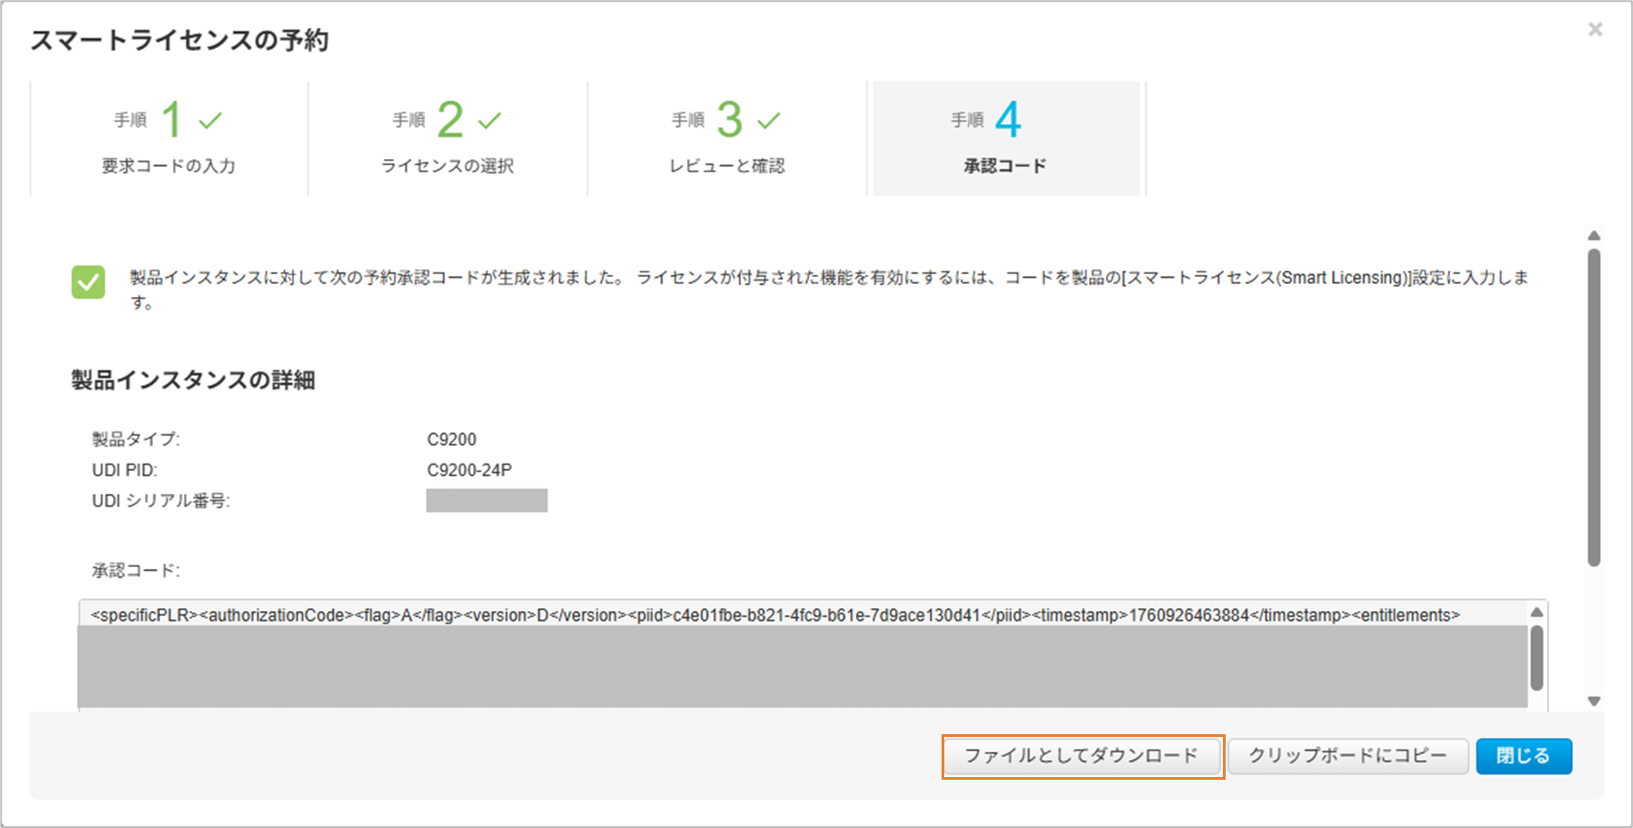Viewport: 1633px width, 828px height.
Task: Click the C9200-24P UDI PID value
Action: click(469, 470)
